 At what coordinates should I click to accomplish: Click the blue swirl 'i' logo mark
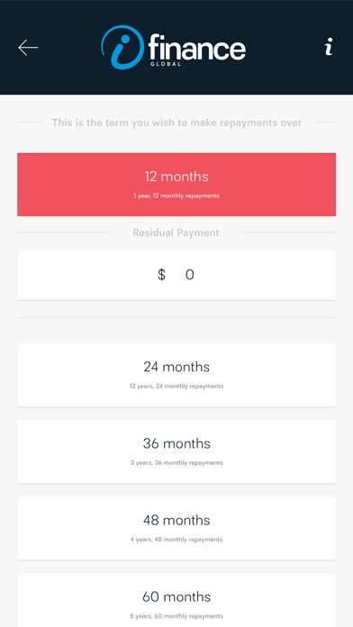122,47
